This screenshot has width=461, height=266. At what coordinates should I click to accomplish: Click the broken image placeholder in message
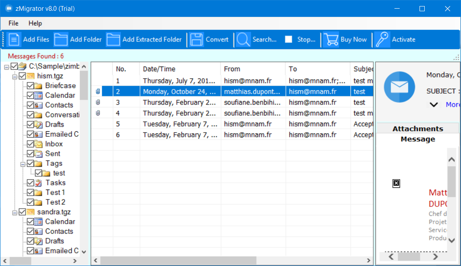pyautogui.click(x=396, y=184)
